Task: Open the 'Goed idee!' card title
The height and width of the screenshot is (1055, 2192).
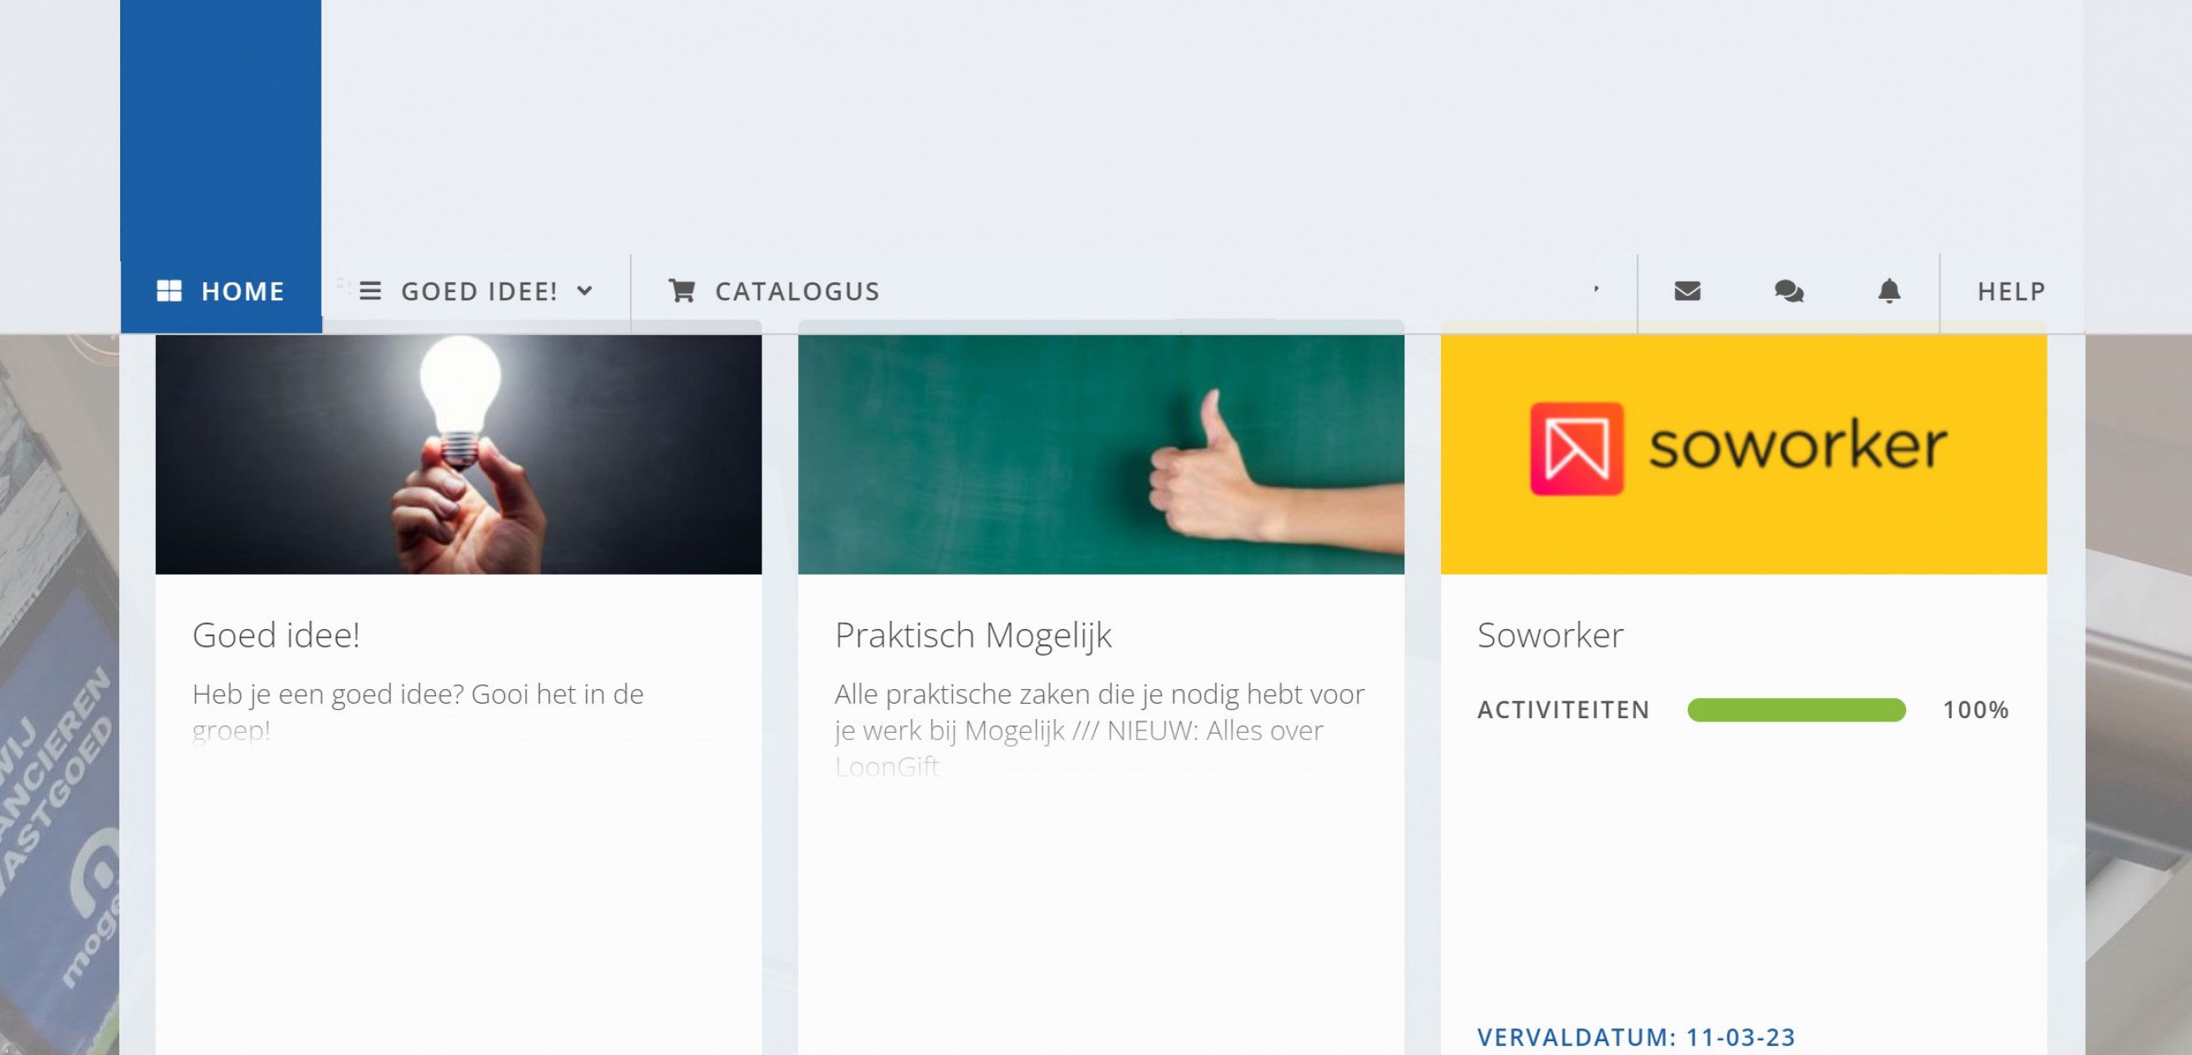Action: 277,635
